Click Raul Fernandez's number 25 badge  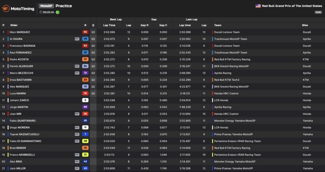[x=85, y=53]
